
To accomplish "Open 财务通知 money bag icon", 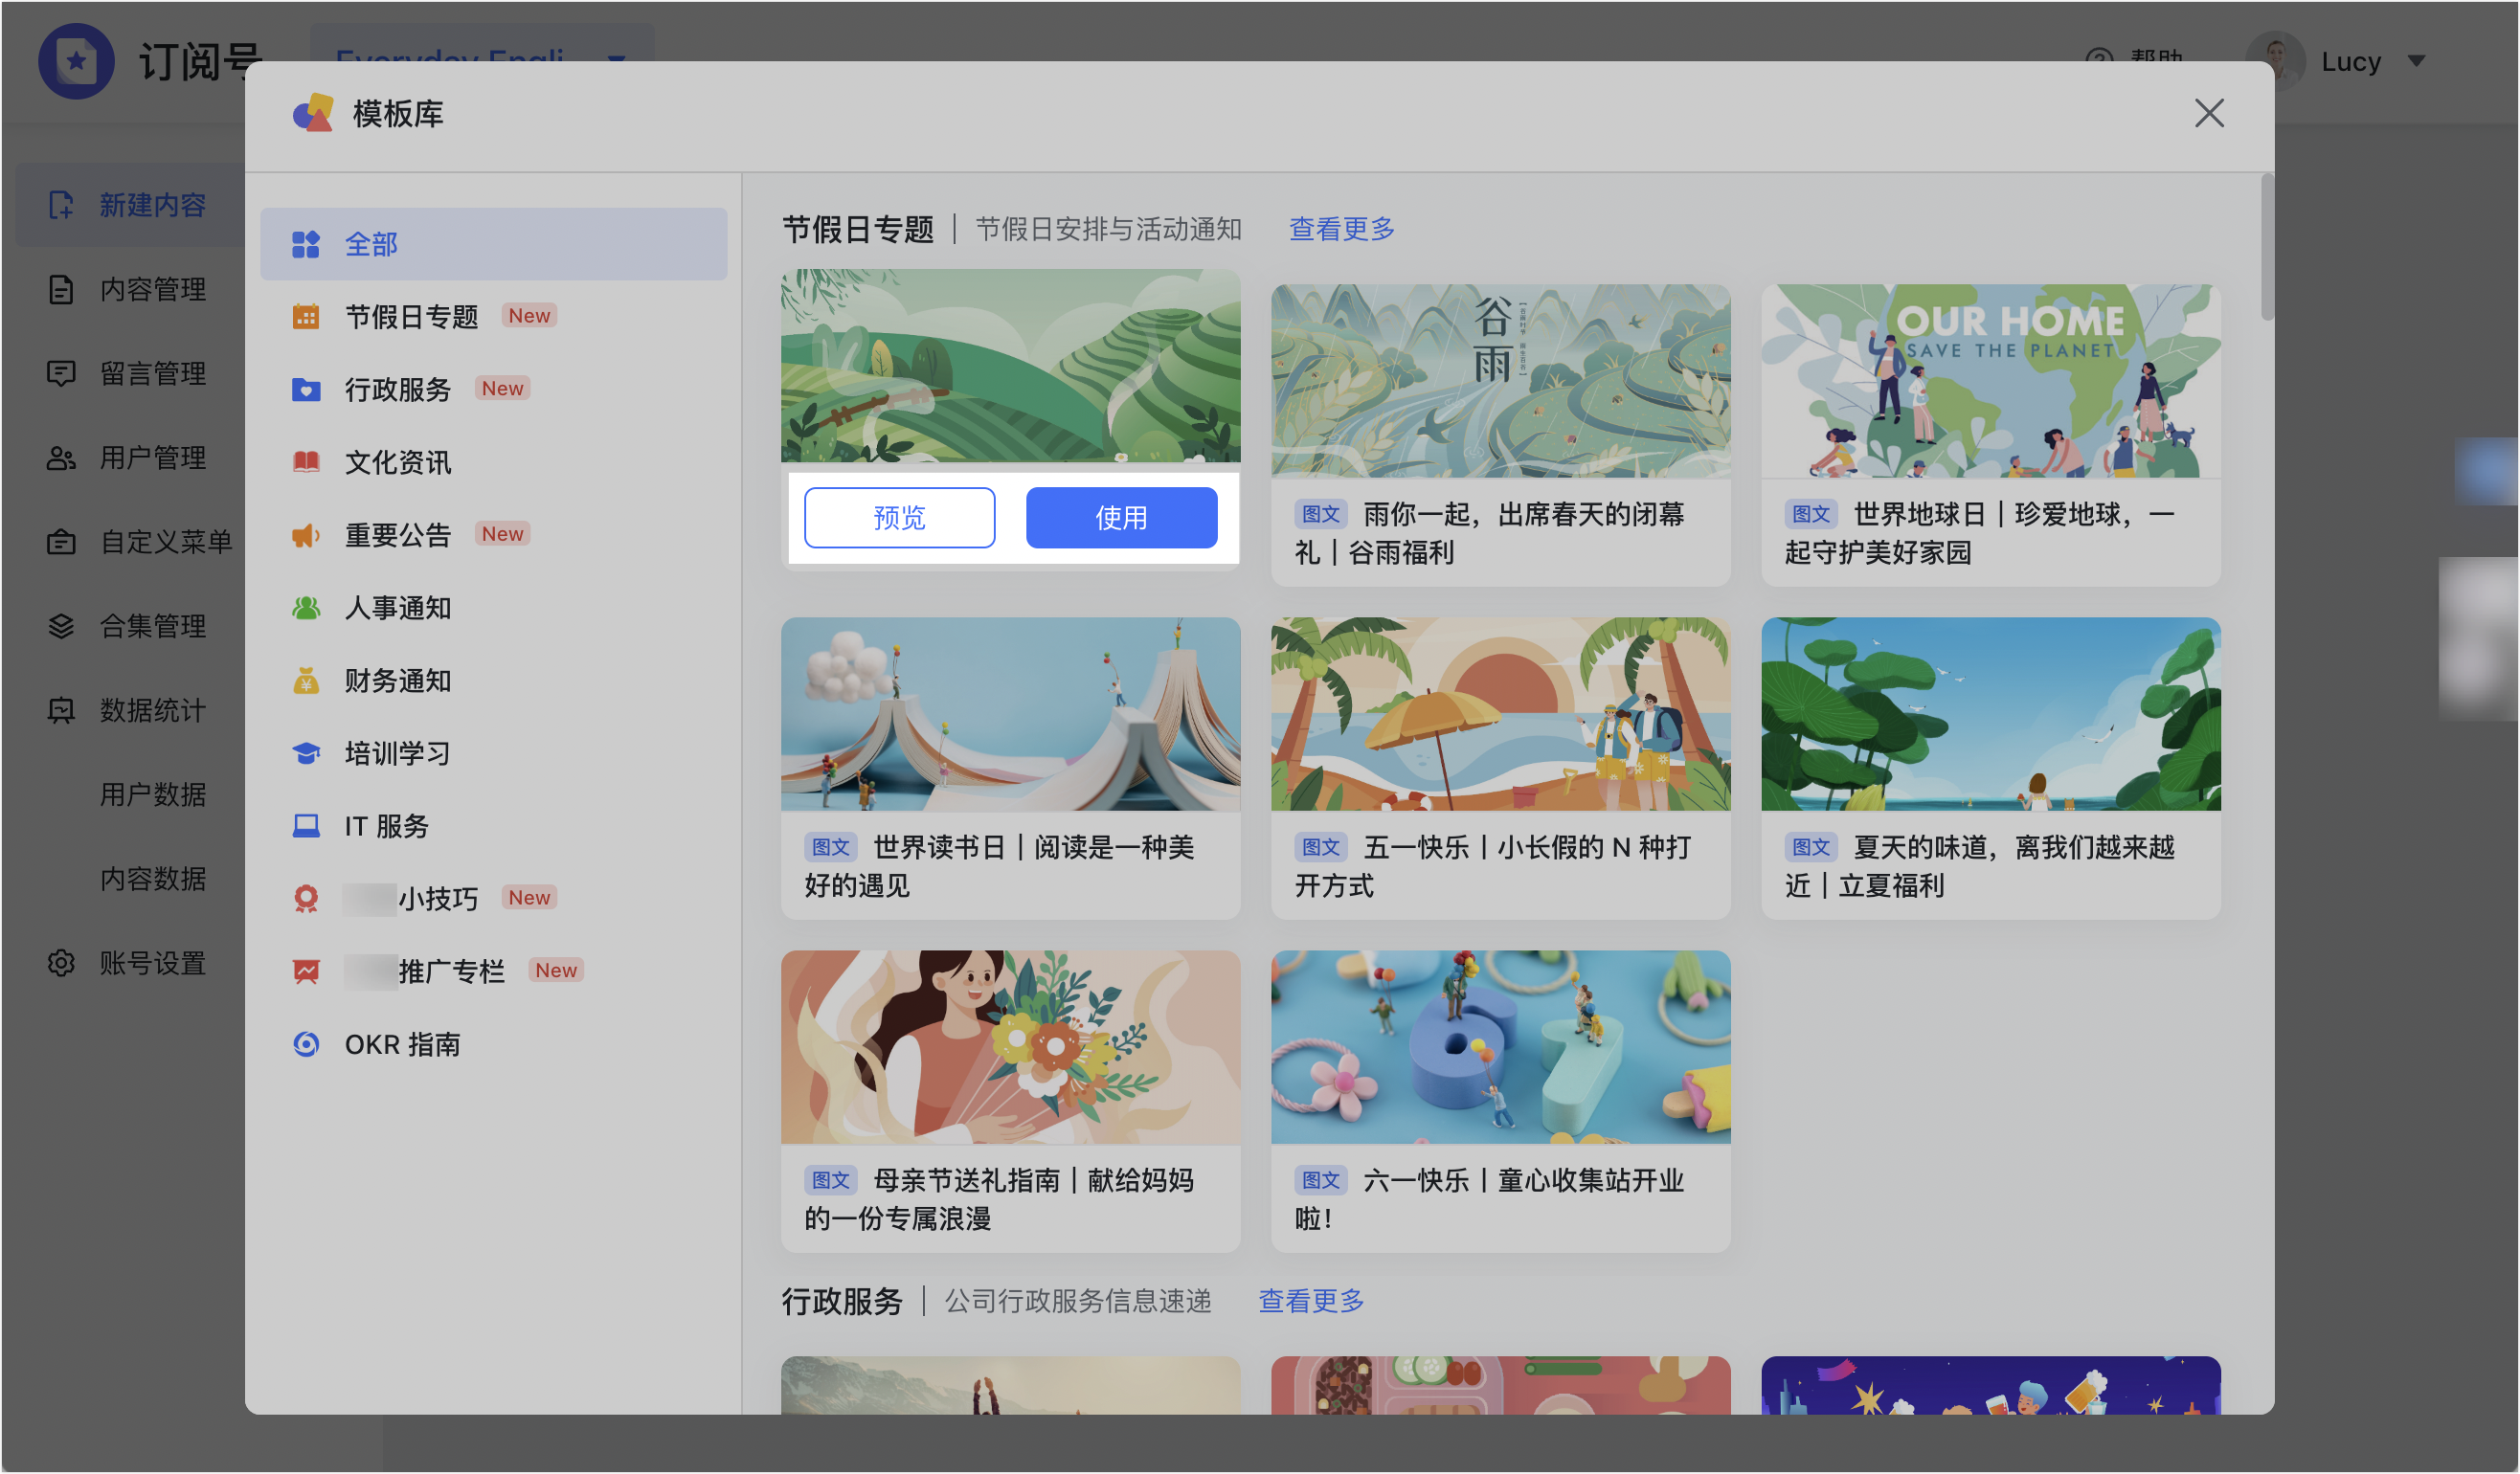I will pyautogui.click(x=305, y=680).
